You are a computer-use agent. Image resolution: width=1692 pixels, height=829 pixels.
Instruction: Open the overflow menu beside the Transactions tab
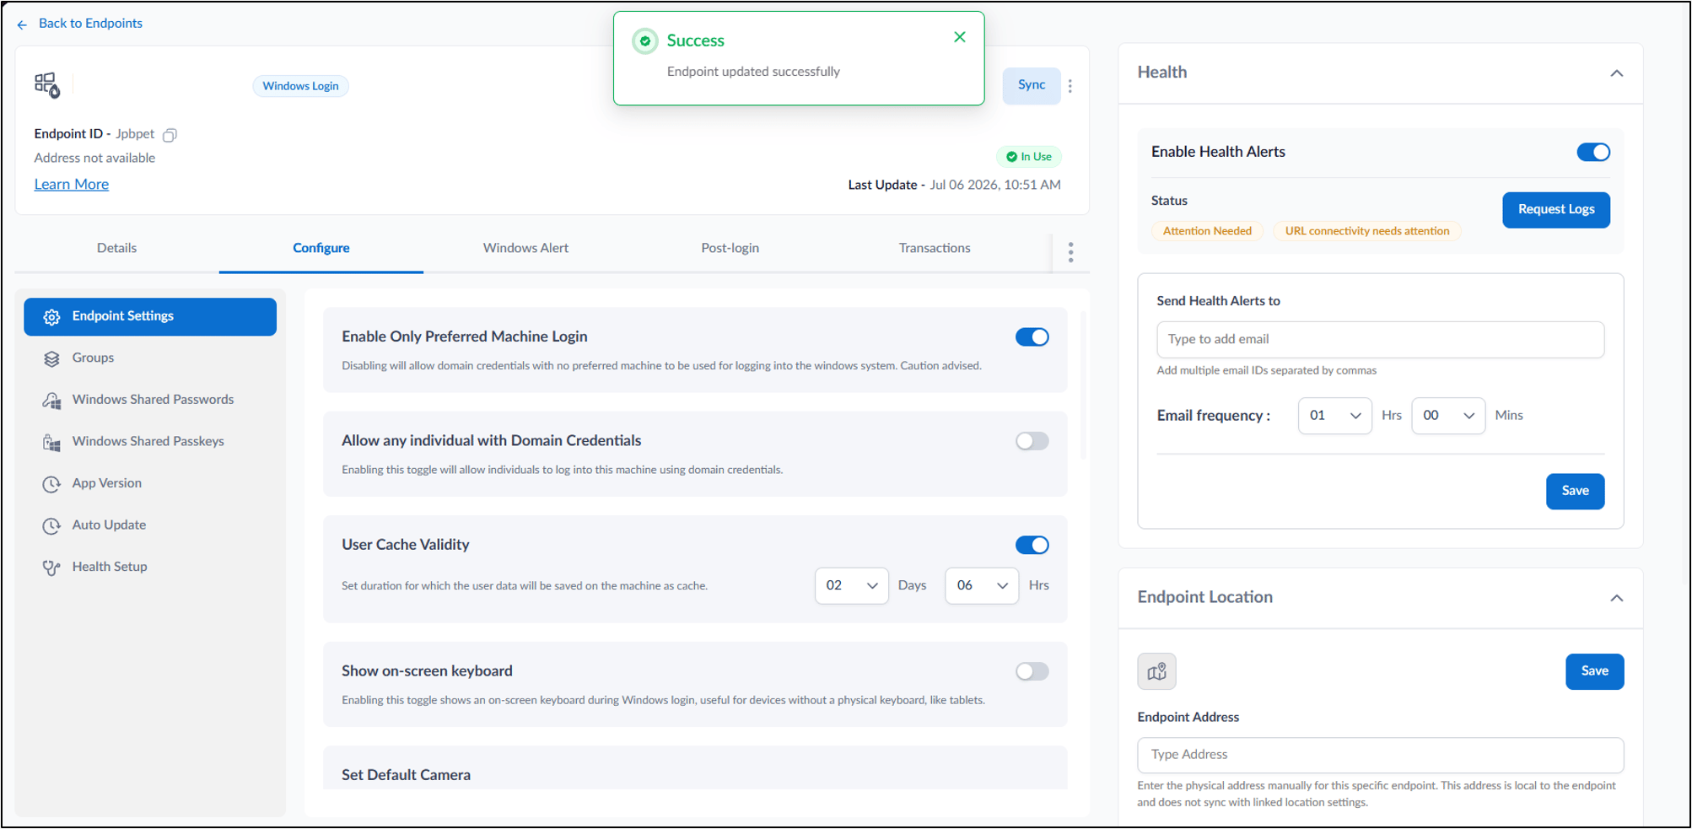pyautogui.click(x=1070, y=252)
